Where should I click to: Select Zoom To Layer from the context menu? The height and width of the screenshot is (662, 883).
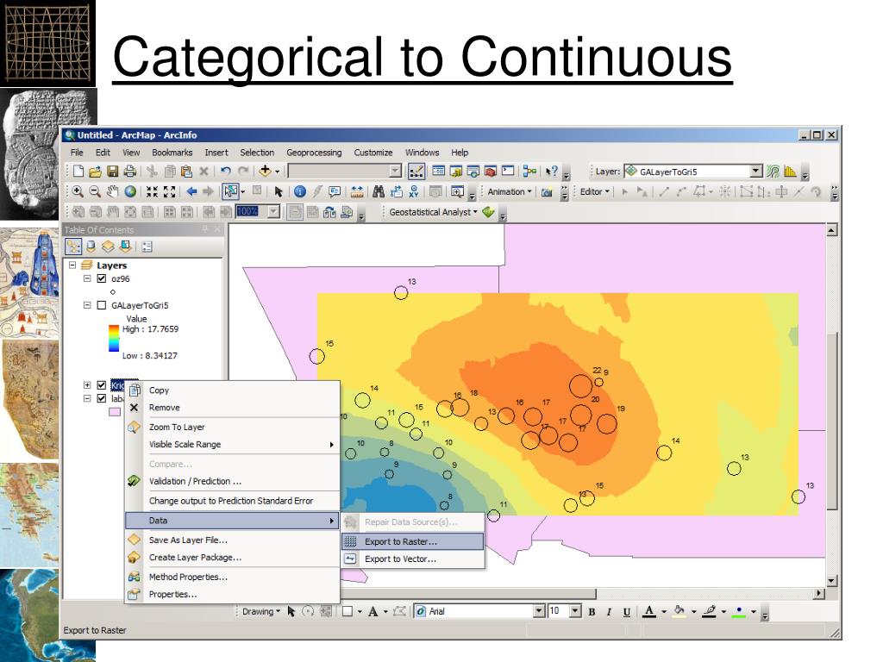pyautogui.click(x=232, y=428)
